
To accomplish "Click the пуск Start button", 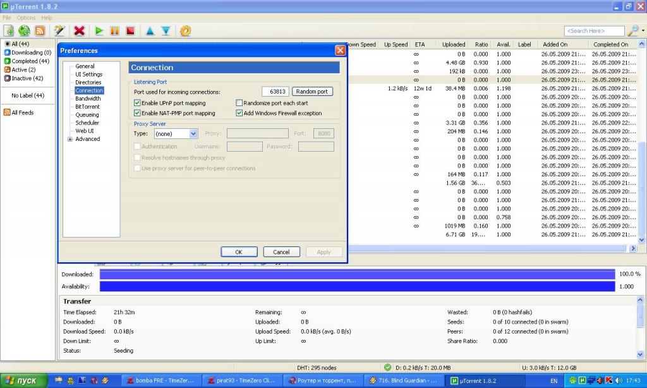I will tap(23, 380).
